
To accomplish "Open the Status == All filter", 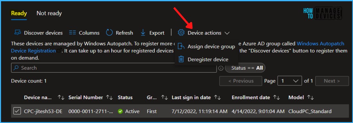I will (245, 68).
